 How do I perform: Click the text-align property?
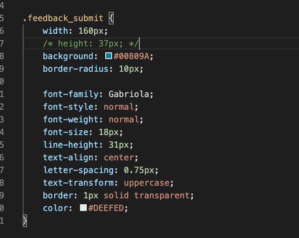point(68,157)
